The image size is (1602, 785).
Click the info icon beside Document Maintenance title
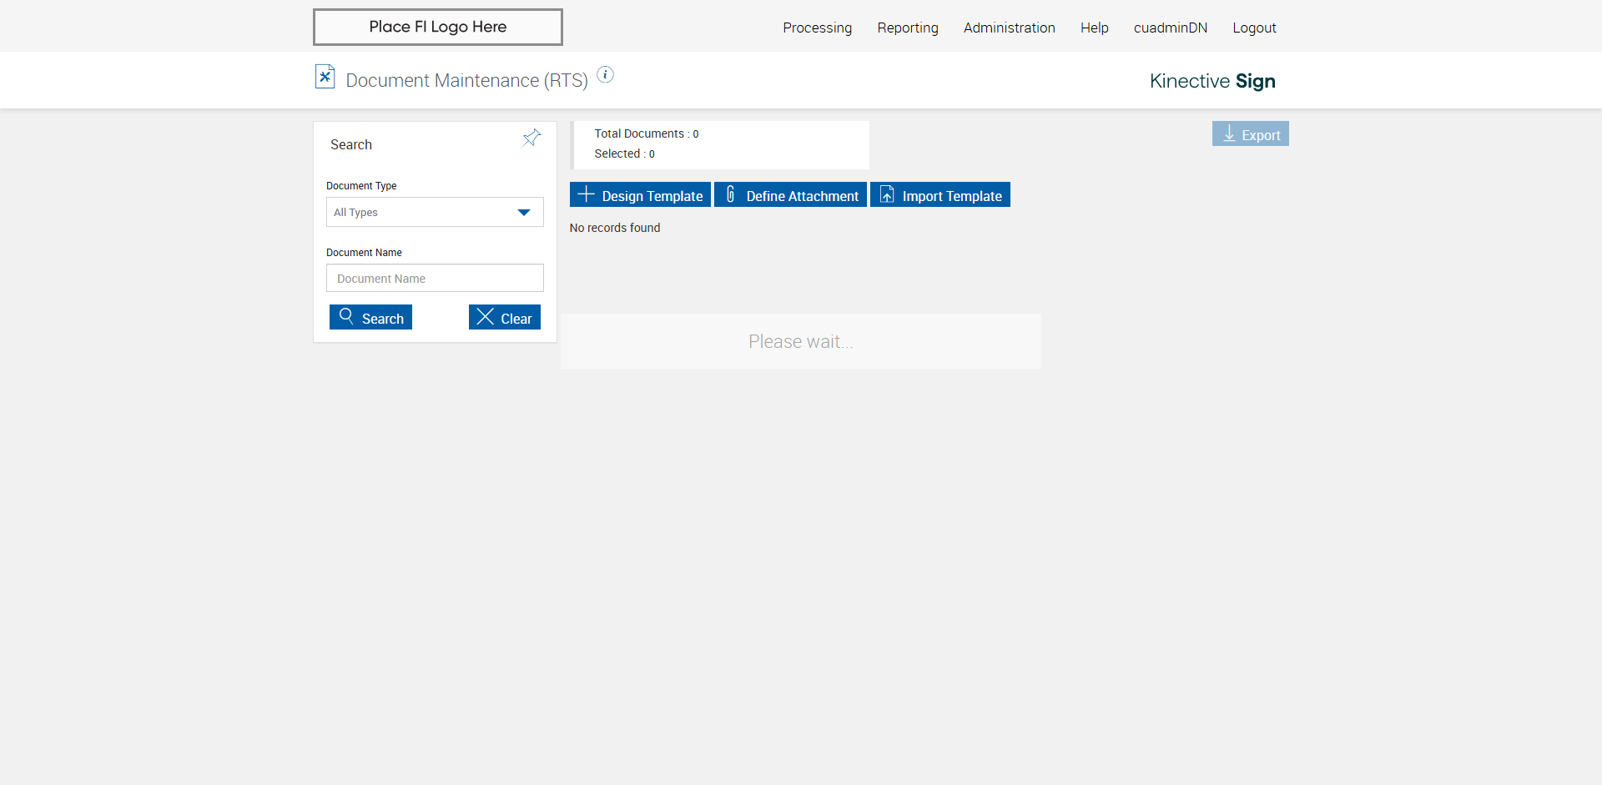606,75
